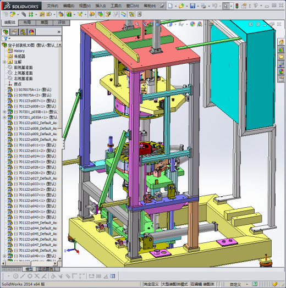Click the feature tree vertical scrollbar down arrow

coord(60,258)
